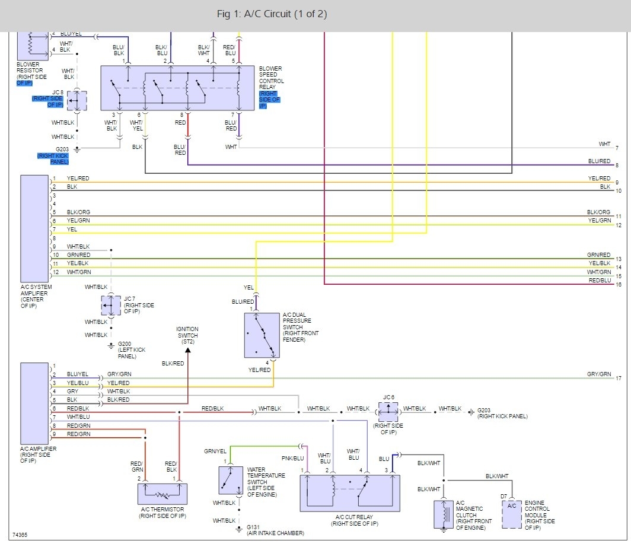Click the A/C Cut Relay symbol
The width and height of the screenshot is (631, 547).
349,492
